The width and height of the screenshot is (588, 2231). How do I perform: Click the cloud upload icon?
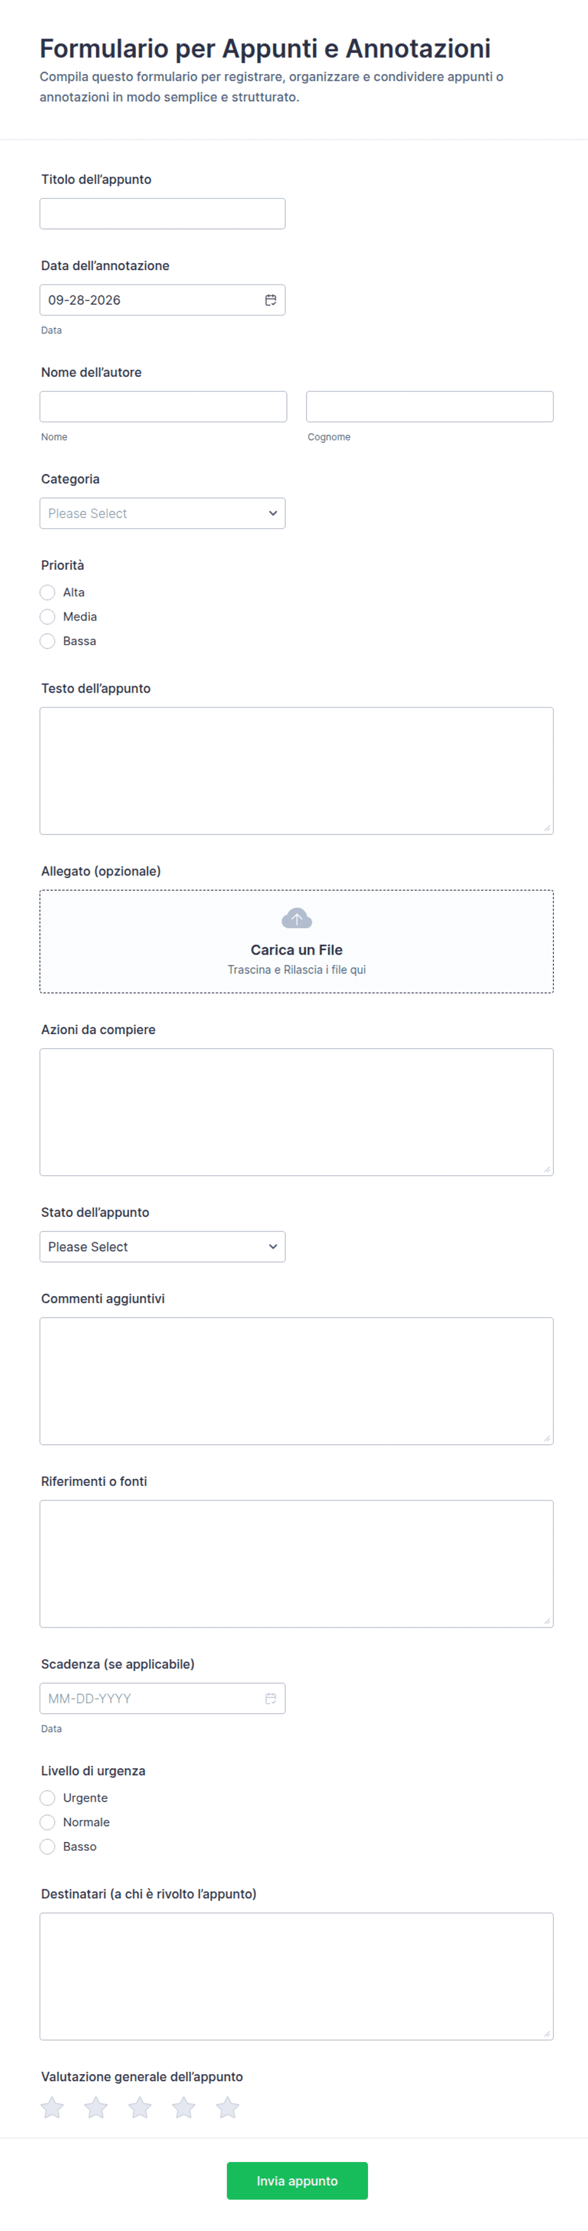296,918
